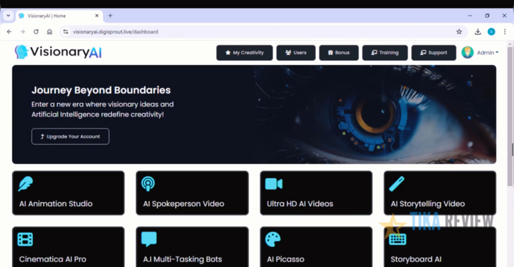Viewport: 514px width, 267px height.
Task: Open the AI Animation Studio feather icon
Action: [25, 184]
